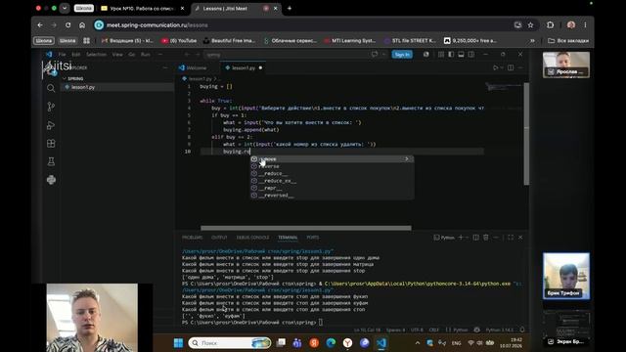The image size is (626, 352).
Task: Open the browser extensions puzzle icon
Action: 550,24
